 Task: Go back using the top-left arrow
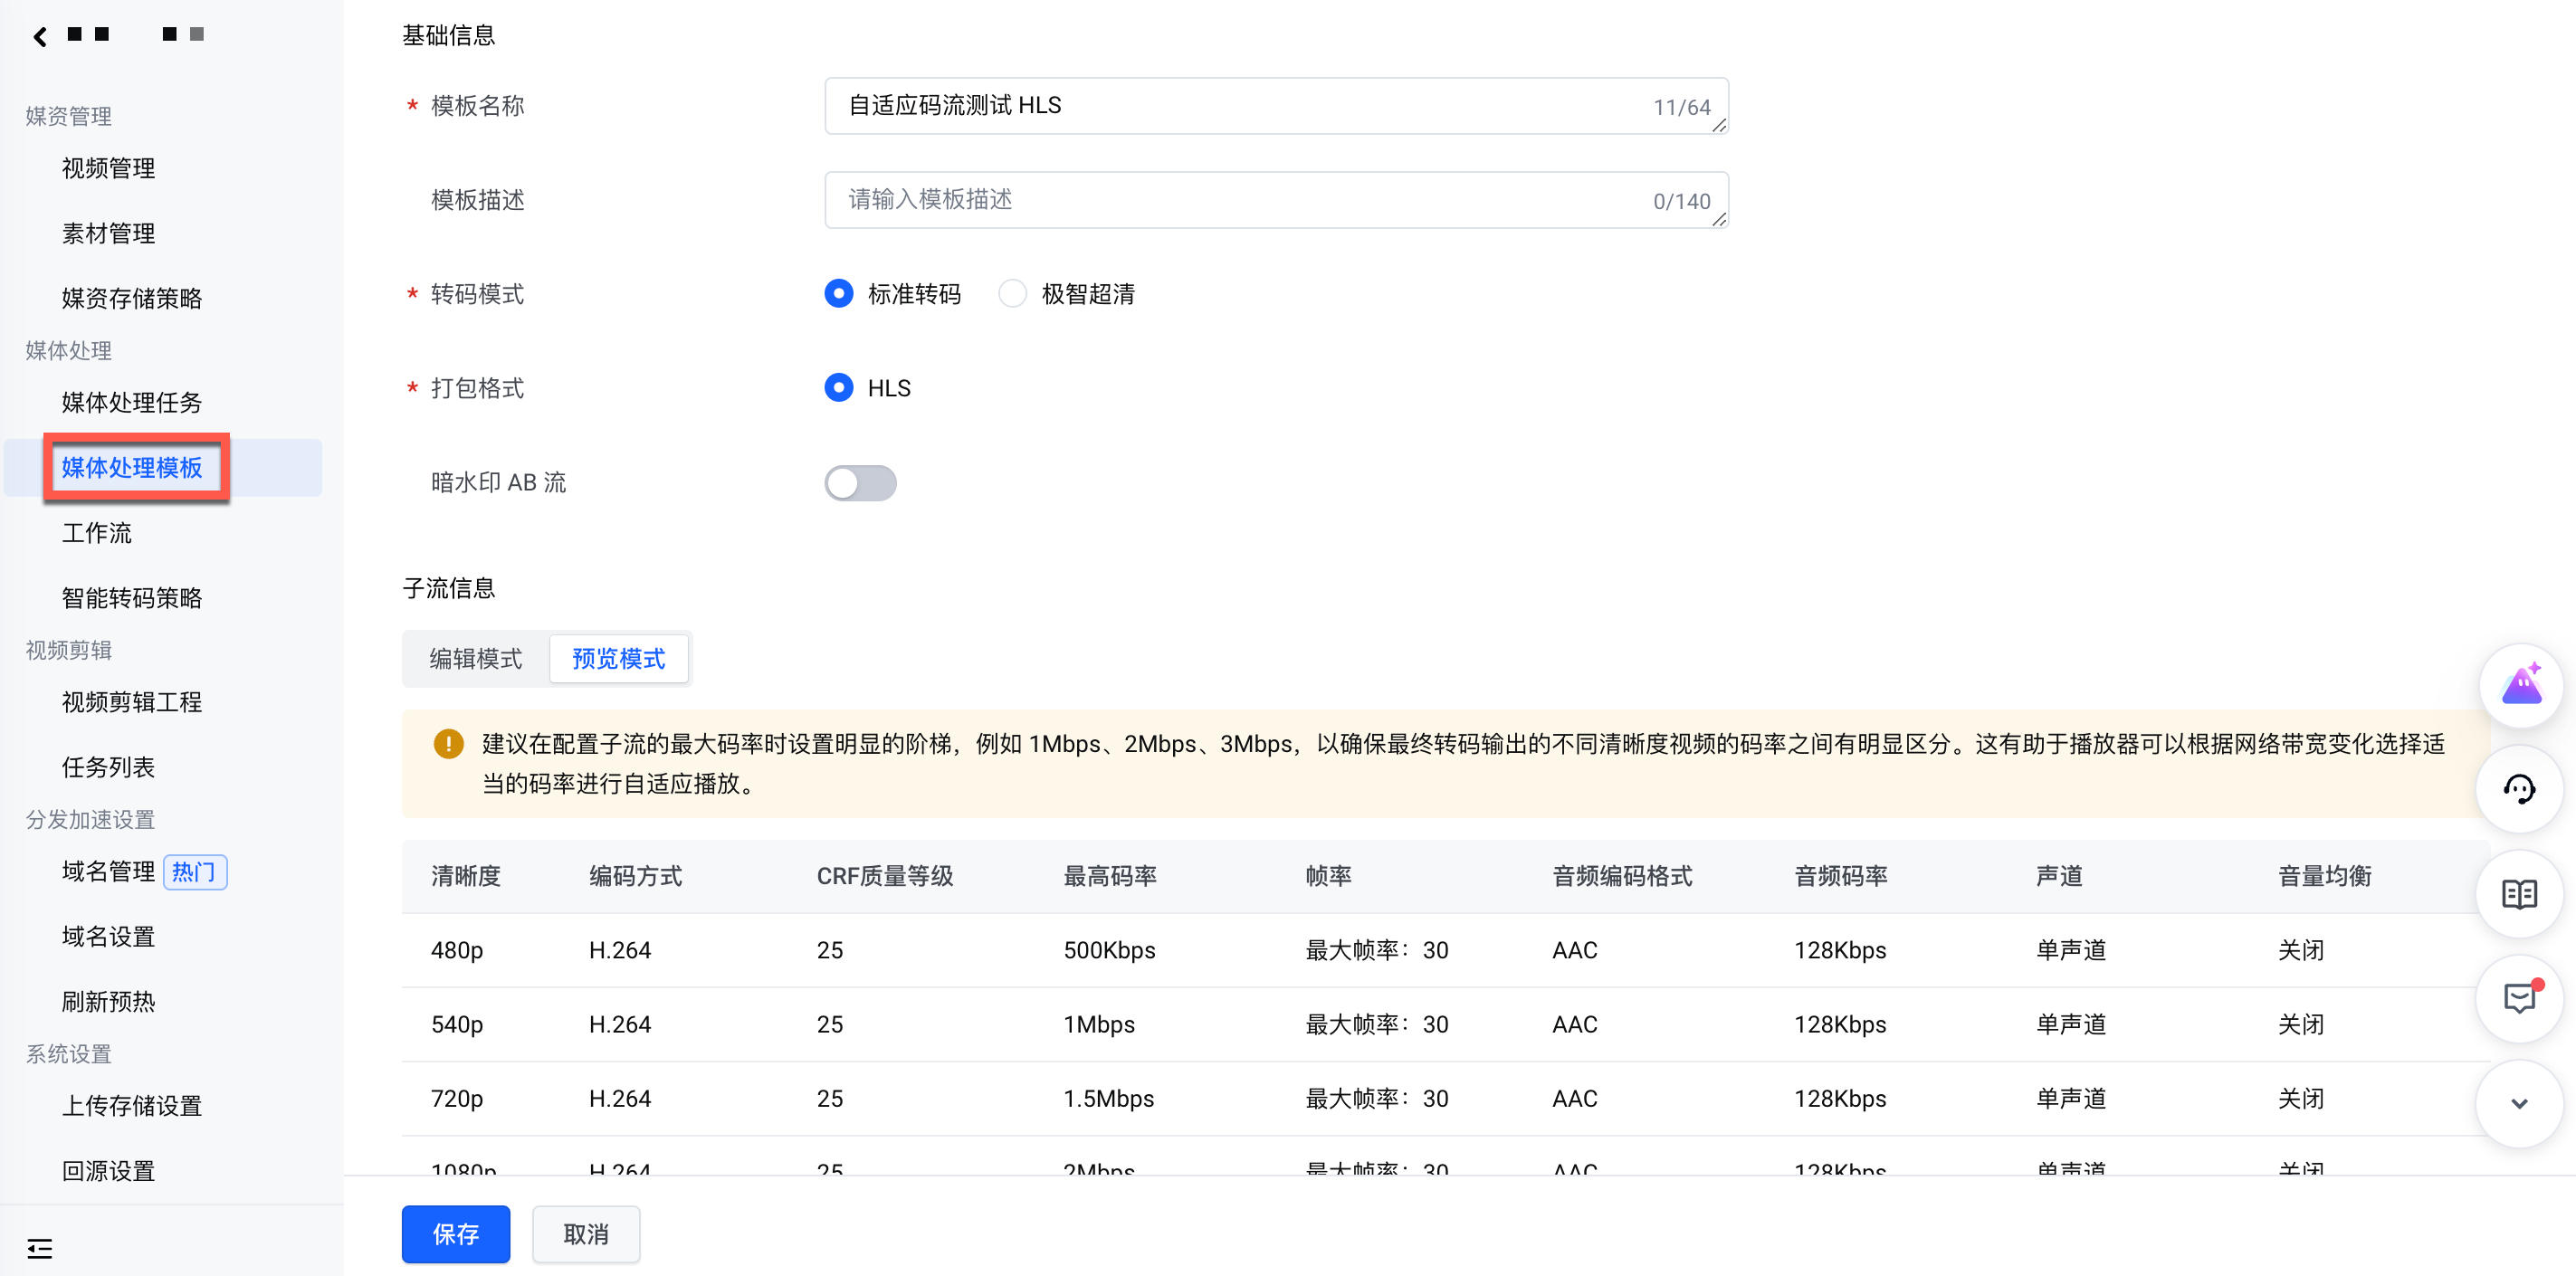pyautogui.click(x=40, y=37)
